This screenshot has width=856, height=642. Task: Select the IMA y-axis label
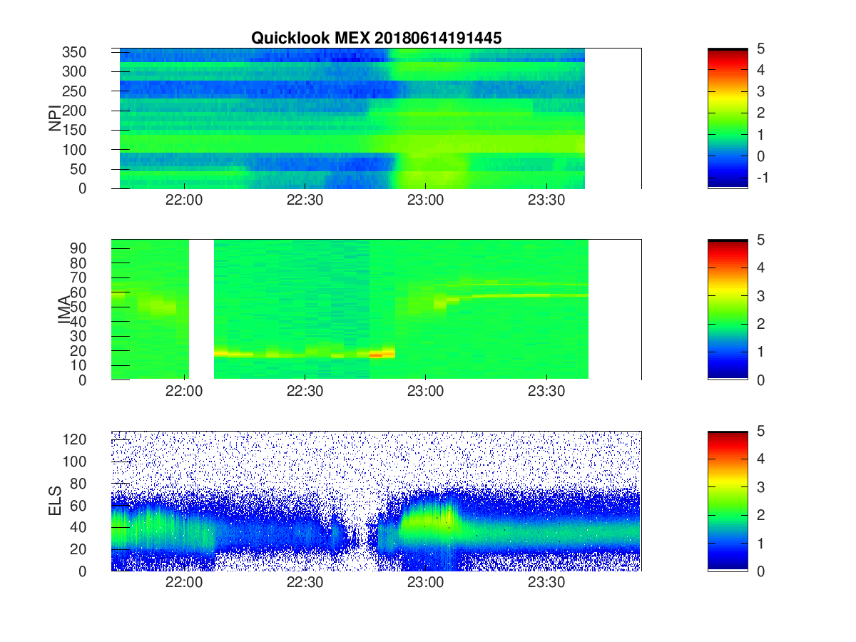[64, 310]
